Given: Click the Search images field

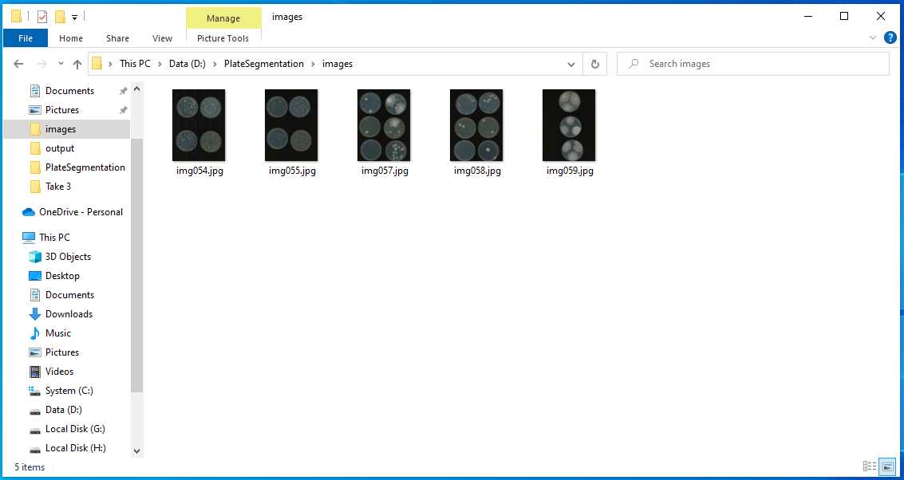Looking at the screenshot, I should [753, 64].
